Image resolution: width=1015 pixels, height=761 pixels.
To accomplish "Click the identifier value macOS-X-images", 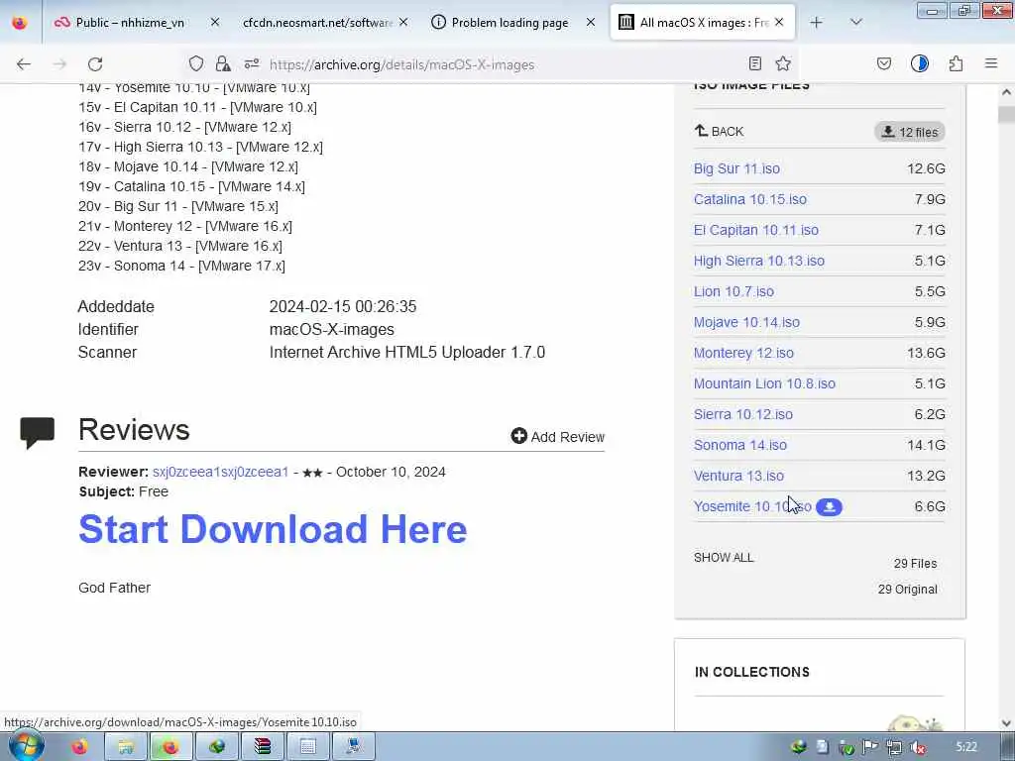I will pos(331,329).
